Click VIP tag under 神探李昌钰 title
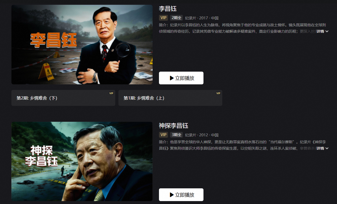 pos(163,135)
